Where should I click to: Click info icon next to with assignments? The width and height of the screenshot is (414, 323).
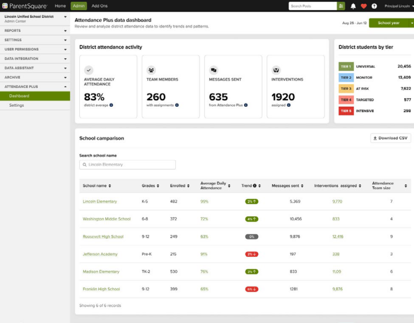[x=177, y=105]
